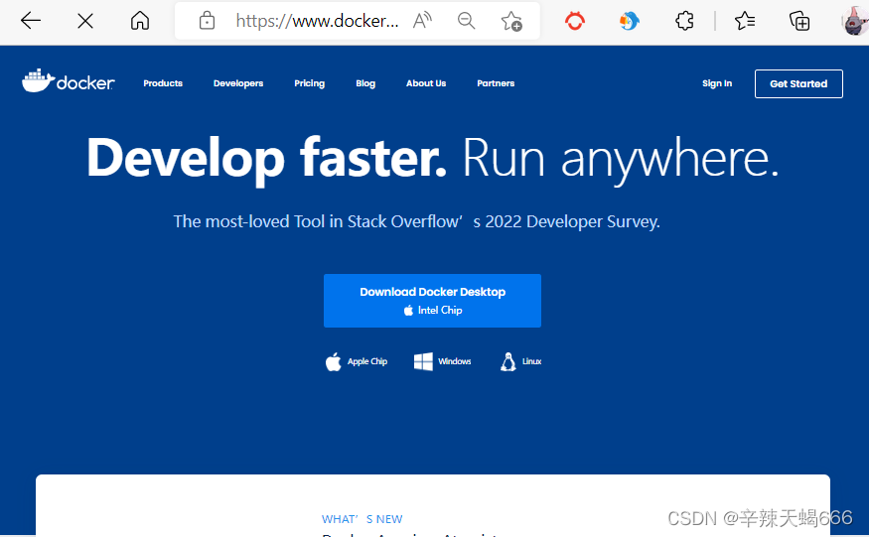Open the browser home page icon
Viewport: 869px width, 537px height.
[140, 21]
